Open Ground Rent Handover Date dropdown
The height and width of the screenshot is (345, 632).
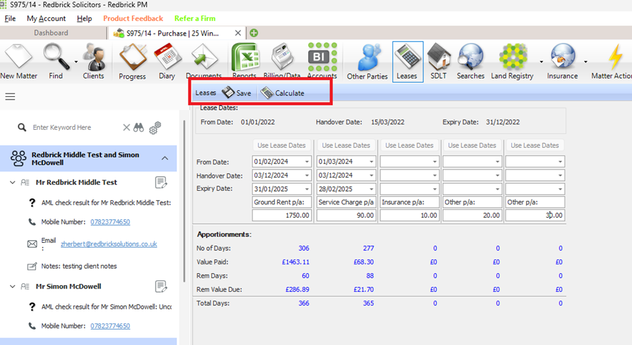pos(307,176)
